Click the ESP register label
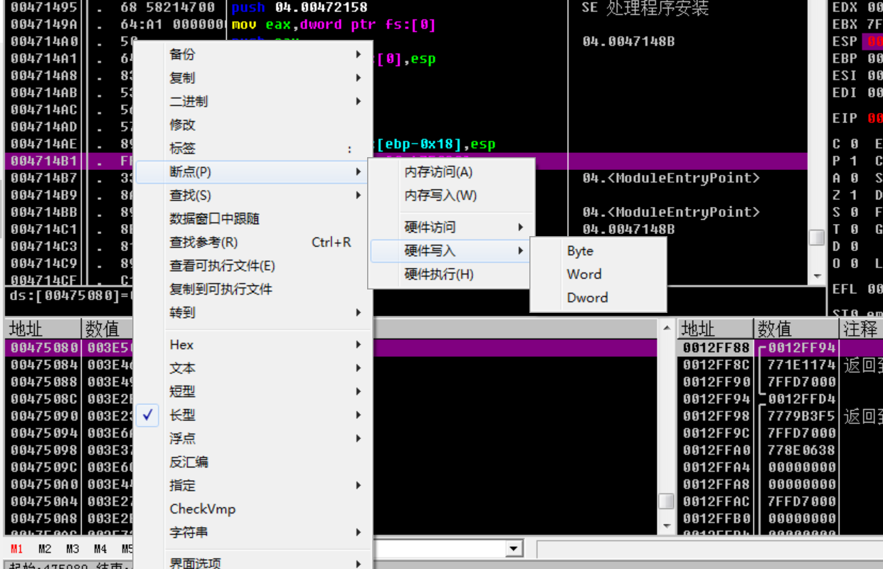 pos(845,42)
